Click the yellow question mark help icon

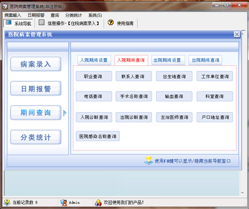pos(110,22)
